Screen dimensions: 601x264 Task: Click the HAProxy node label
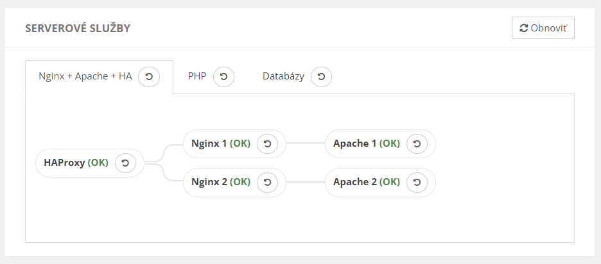coord(64,163)
